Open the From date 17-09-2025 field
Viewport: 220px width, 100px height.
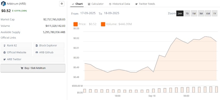coord(88,13)
